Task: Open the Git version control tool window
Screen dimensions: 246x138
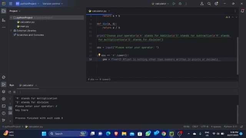Action: [x=3, y=120]
